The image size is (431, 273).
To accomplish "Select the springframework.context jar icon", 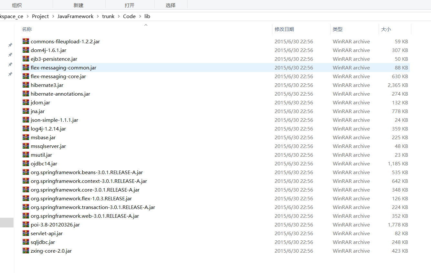I will 26,181.
